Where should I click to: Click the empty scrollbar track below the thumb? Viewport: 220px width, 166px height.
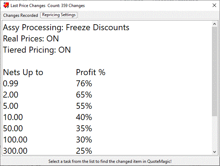(215, 133)
